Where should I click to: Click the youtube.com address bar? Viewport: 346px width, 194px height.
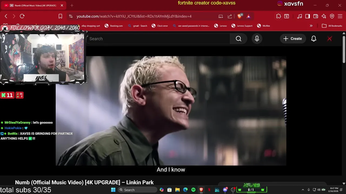point(134,16)
